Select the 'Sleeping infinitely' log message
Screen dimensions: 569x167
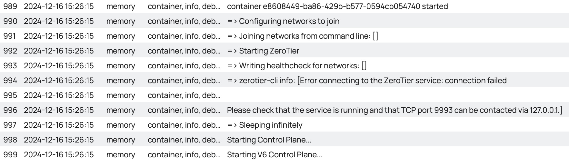[x=265, y=125]
